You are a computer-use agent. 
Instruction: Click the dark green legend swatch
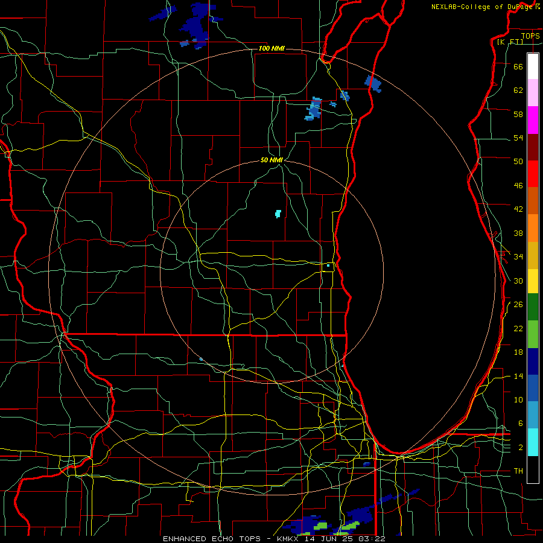pos(533,306)
